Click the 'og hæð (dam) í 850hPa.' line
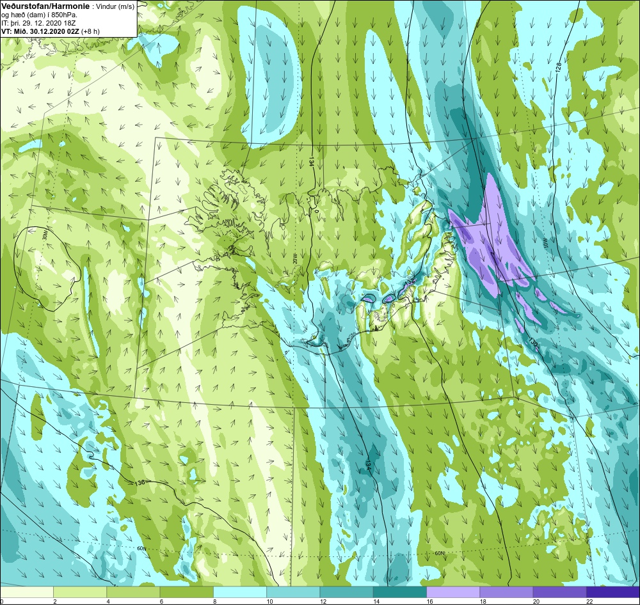The width and height of the screenshot is (640, 605). pos(40,15)
